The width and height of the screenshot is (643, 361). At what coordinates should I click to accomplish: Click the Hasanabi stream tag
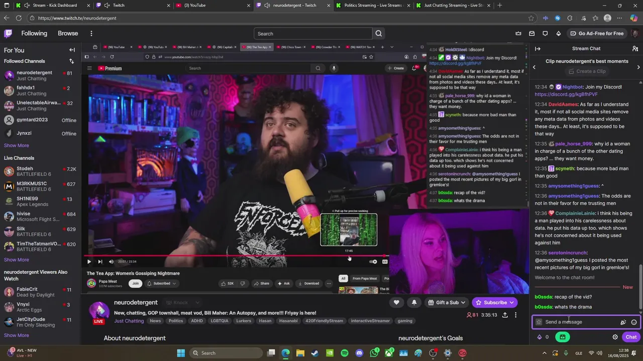pos(288,321)
